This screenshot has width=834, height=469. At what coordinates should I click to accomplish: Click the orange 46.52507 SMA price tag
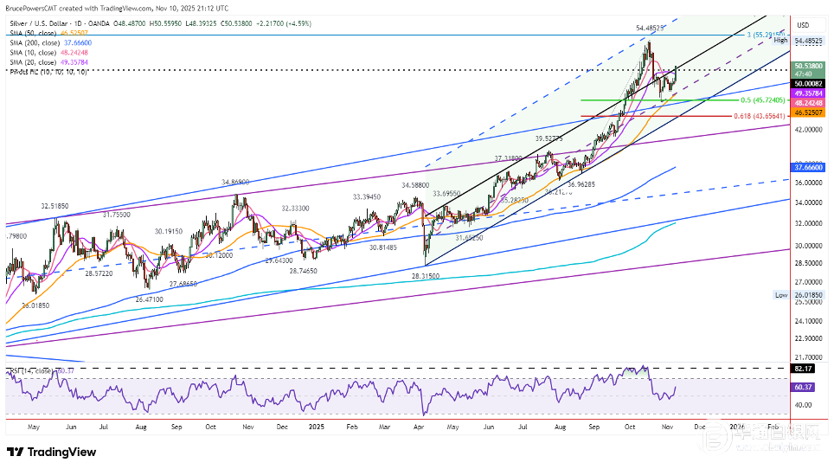[x=809, y=112]
